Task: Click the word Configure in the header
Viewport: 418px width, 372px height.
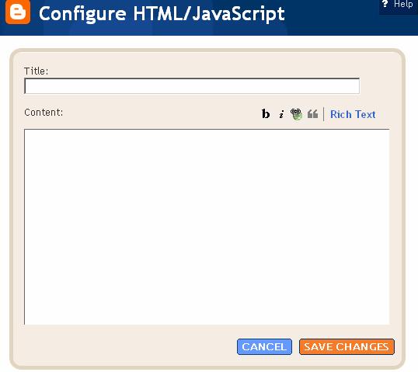Action: (x=82, y=14)
